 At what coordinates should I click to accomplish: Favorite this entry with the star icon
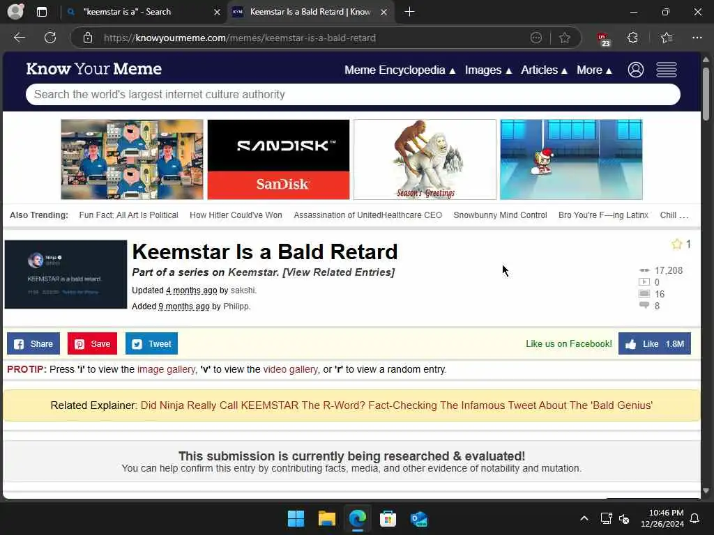point(676,245)
